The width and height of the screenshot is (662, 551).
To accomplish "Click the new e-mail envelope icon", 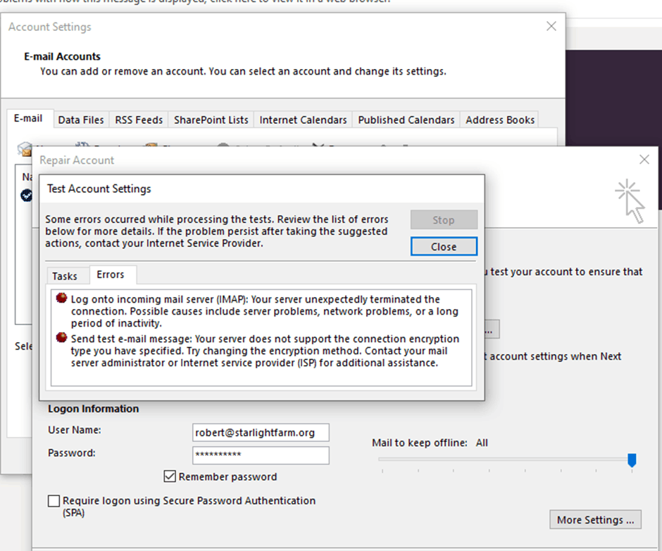I will coord(25,149).
